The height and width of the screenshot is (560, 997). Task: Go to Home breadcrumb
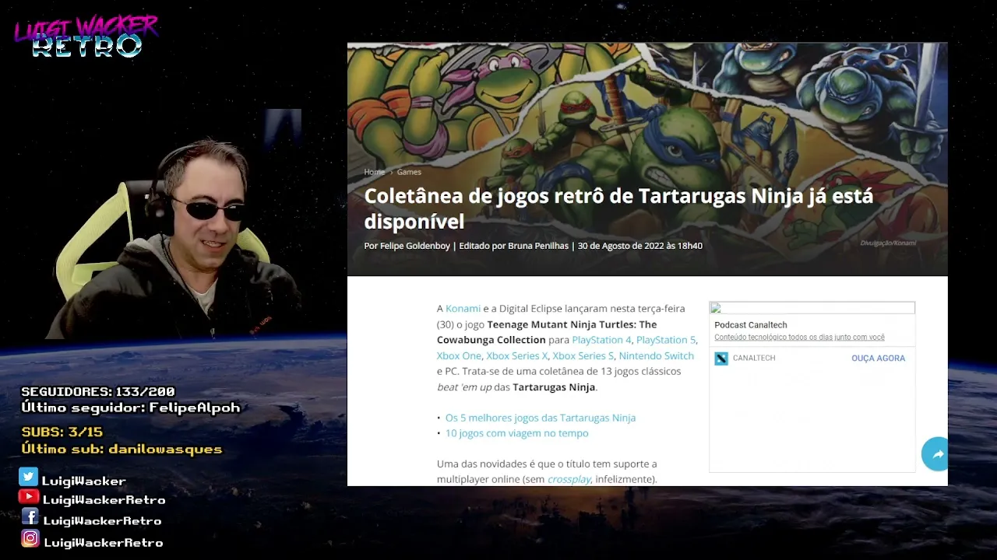coord(375,172)
